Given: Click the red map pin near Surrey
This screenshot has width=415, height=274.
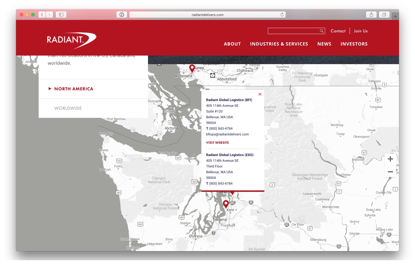Looking at the screenshot, I should [x=192, y=68].
